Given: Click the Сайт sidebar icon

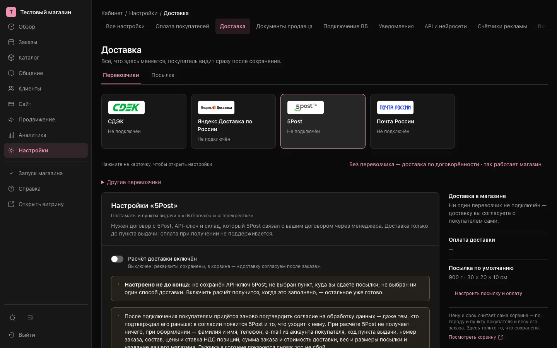Looking at the screenshot, I should [x=11, y=104].
